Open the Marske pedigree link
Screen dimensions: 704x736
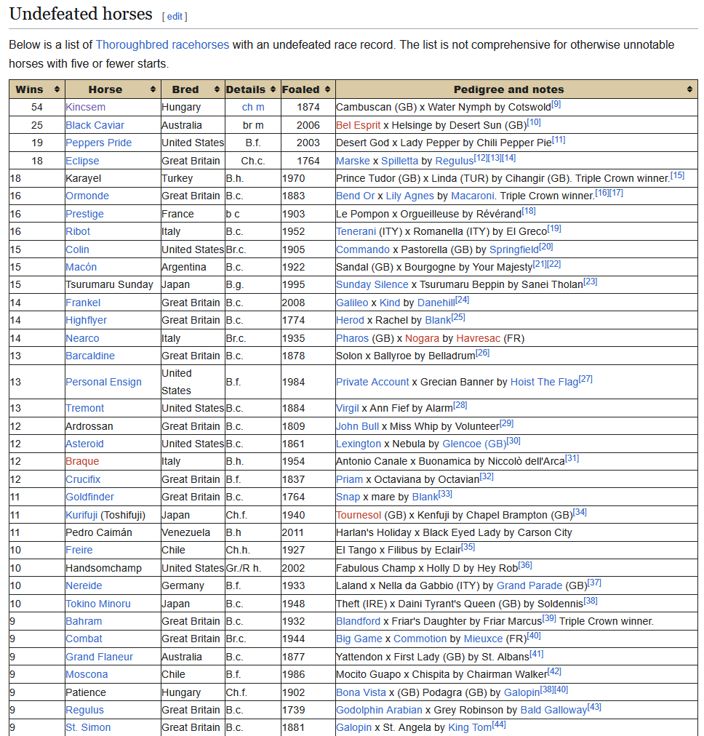click(353, 161)
